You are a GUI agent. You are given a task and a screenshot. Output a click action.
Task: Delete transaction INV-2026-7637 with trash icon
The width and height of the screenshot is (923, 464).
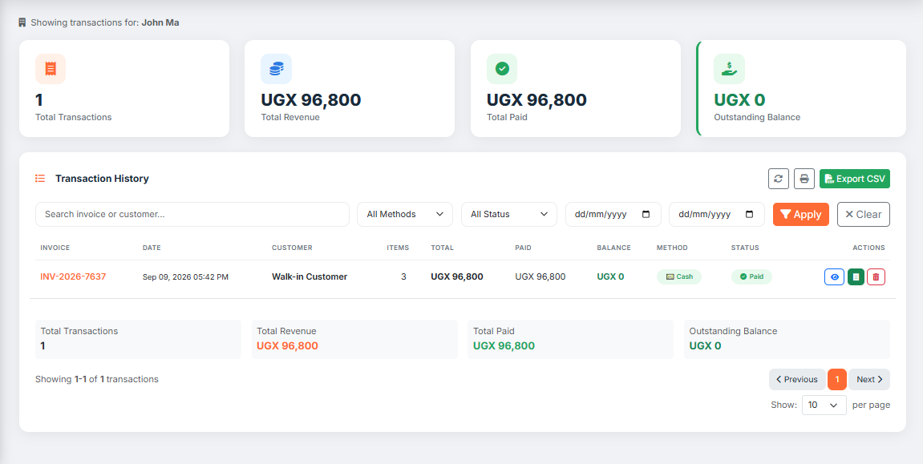pos(876,277)
